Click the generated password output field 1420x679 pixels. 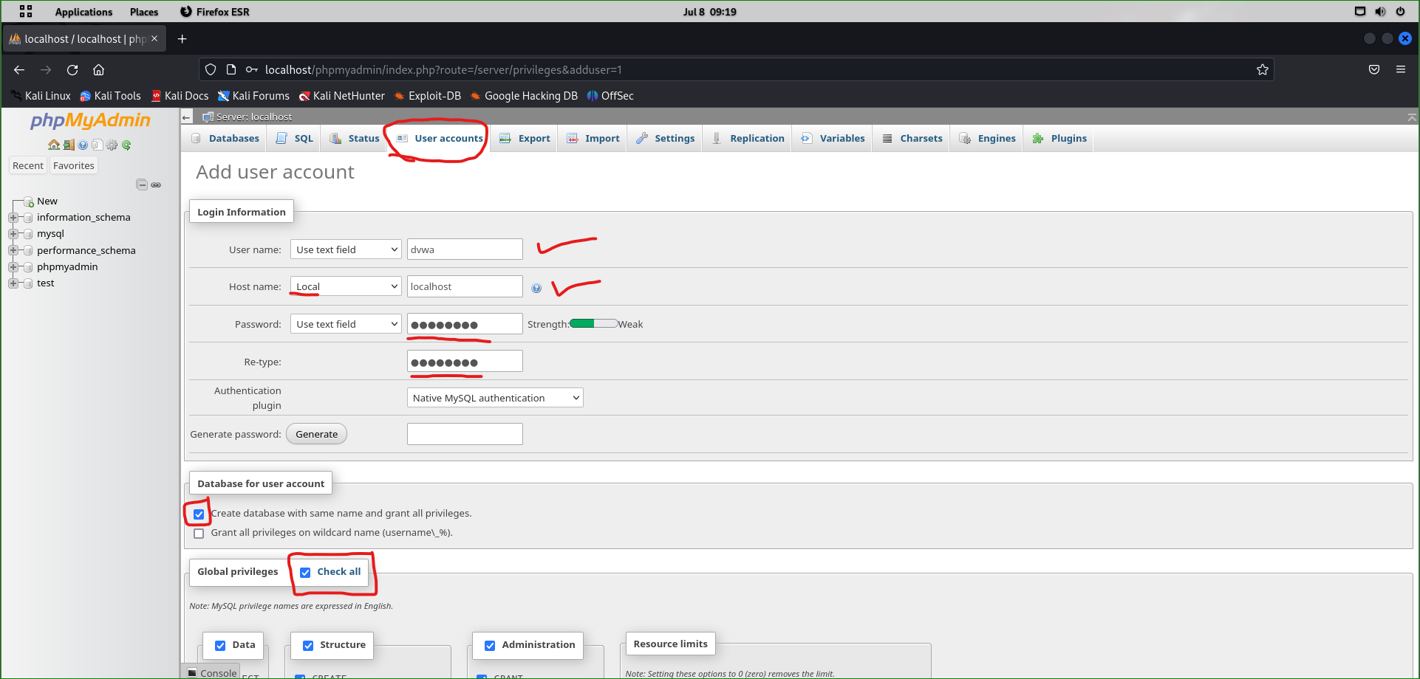coord(465,434)
